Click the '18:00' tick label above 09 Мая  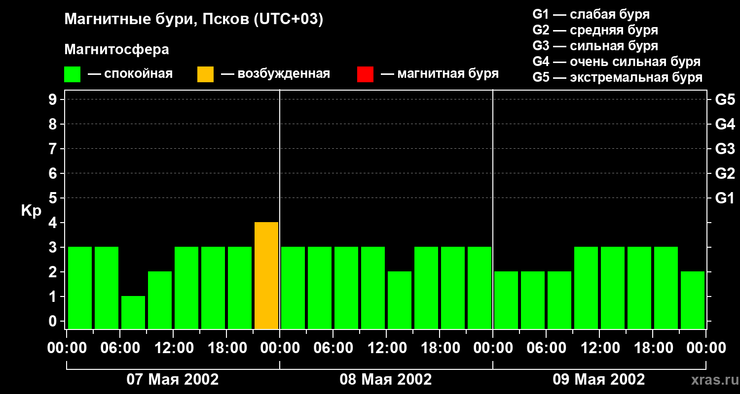click(x=653, y=348)
